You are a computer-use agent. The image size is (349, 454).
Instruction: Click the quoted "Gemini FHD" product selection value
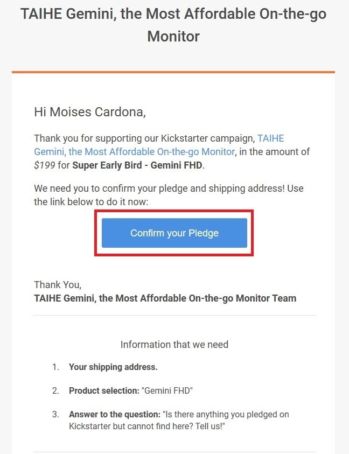click(167, 391)
